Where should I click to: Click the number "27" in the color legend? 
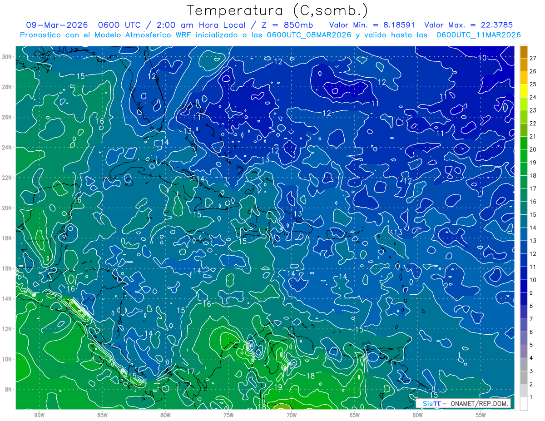point(533,58)
